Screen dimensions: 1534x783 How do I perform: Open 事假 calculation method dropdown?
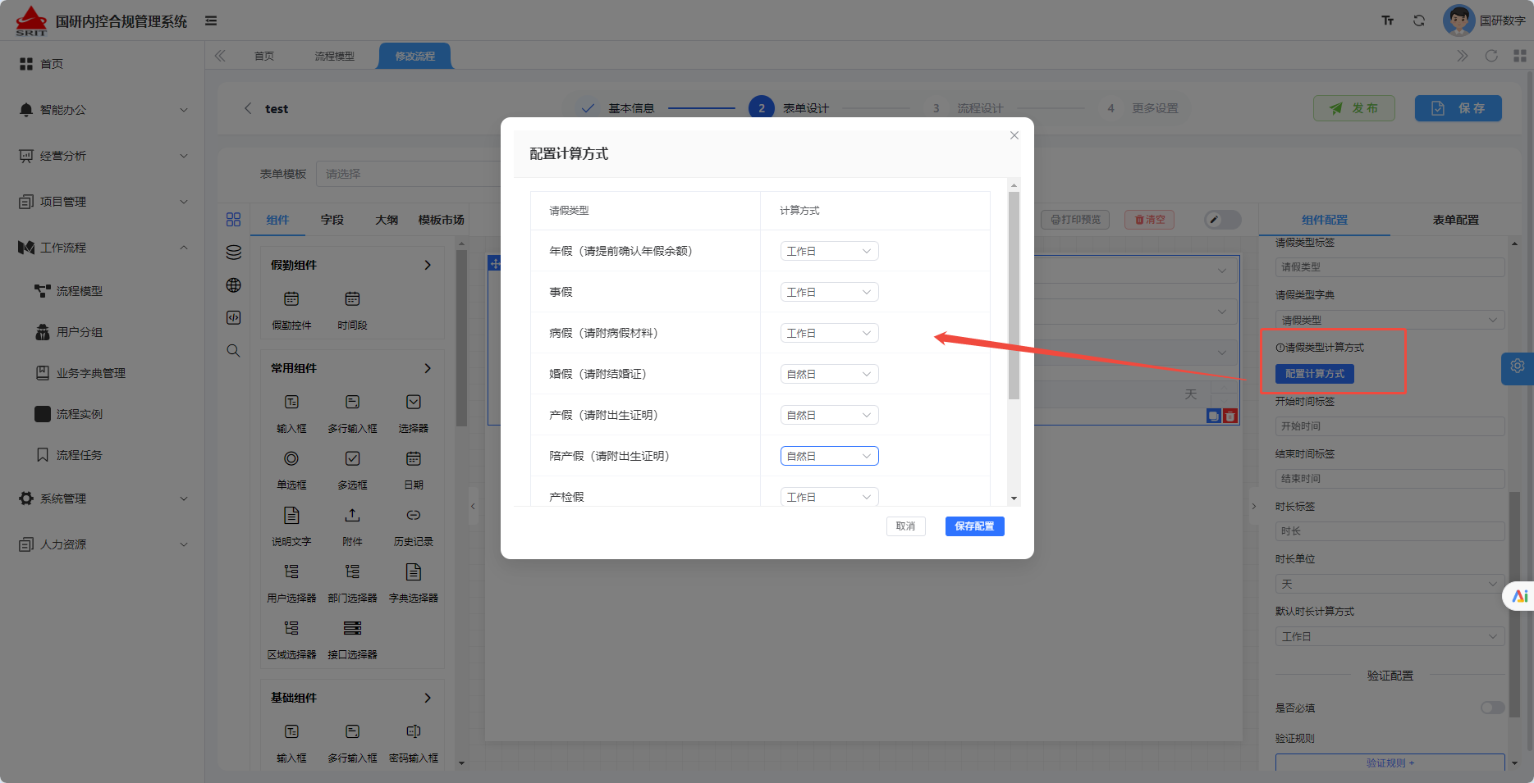[x=829, y=292]
